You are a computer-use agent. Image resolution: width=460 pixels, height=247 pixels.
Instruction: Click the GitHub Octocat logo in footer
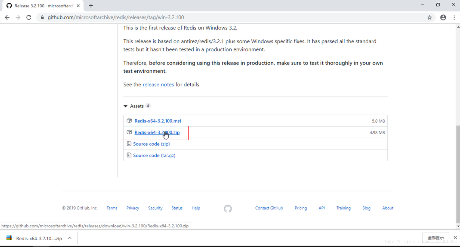(228, 209)
